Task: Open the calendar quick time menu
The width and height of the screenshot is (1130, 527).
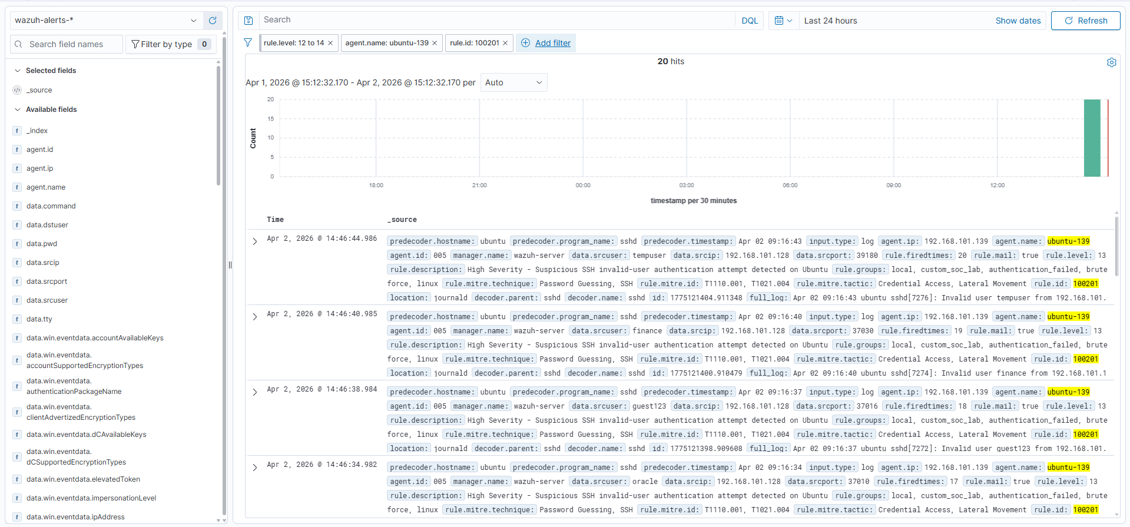Action: click(x=783, y=21)
